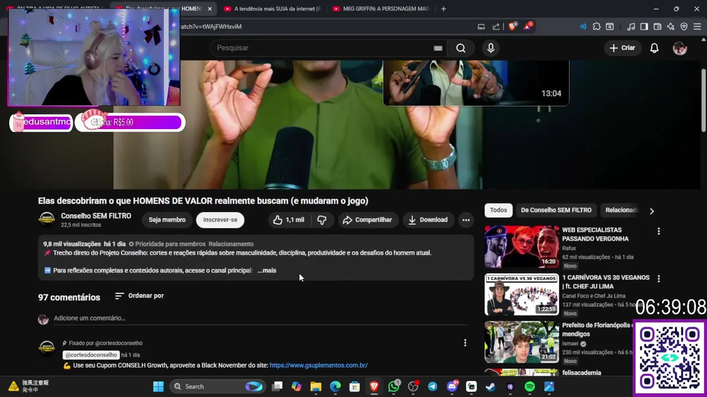Image resolution: width=707 pixels, height=397 pixels.
Task: Click the Inscrever-se subscribe button
Action: point(220,220)
